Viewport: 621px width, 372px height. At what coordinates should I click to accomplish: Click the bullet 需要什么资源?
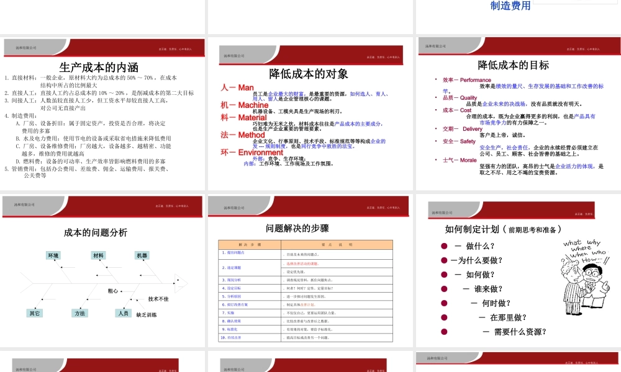[514, 332]
